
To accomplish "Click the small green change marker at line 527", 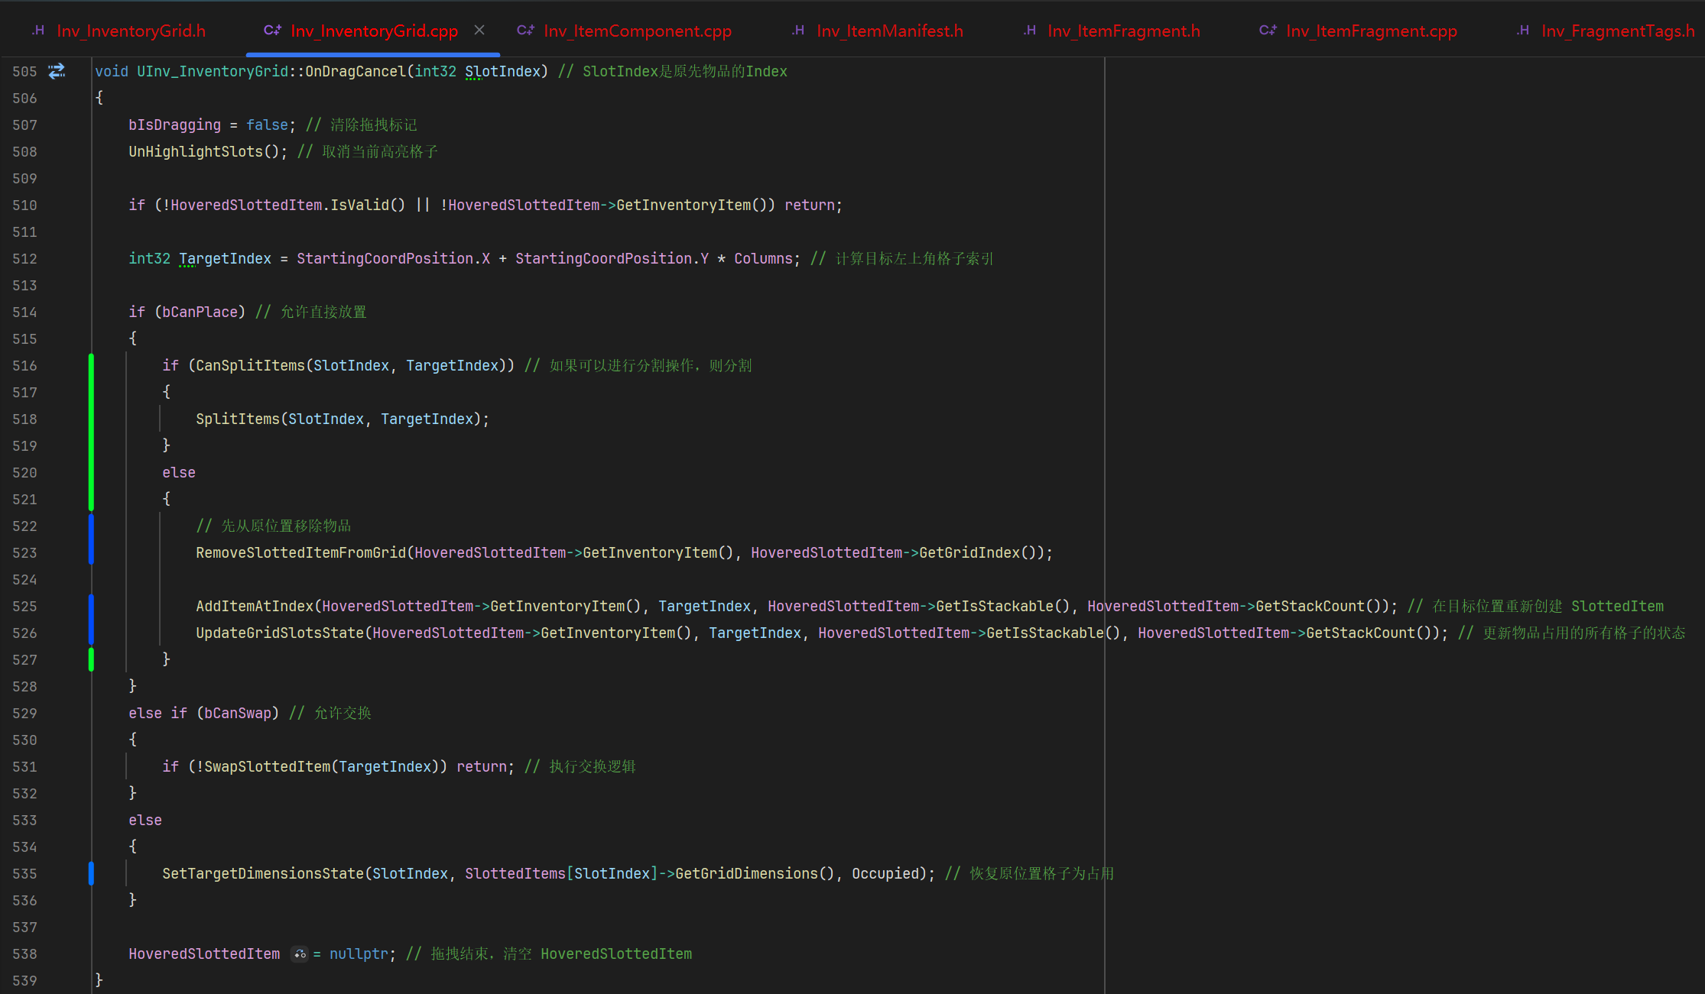I will [x=91, y=659].
